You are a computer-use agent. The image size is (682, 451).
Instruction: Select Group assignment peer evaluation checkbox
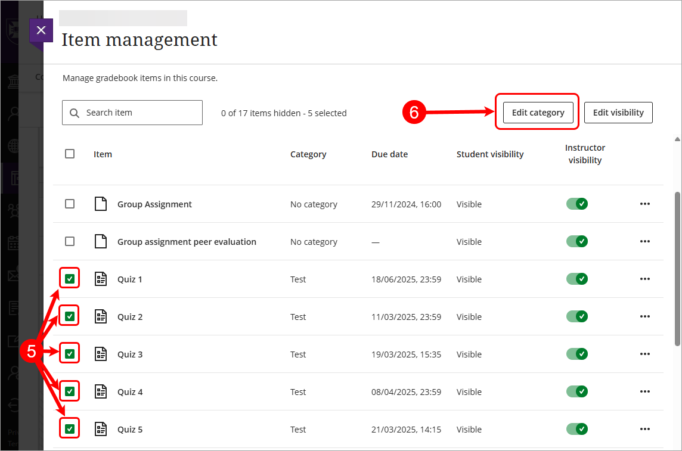click(70, 241)
